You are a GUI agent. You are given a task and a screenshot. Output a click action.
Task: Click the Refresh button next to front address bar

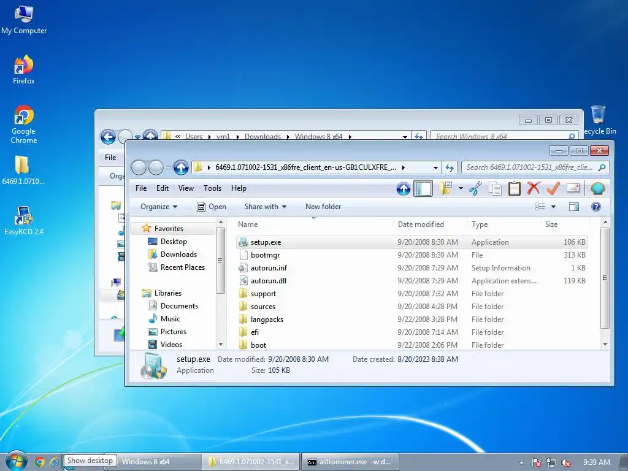pos(450,168)
